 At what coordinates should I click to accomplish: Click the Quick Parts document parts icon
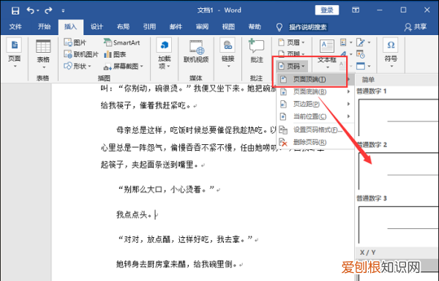pyautogui.click(x=343, y=42)
